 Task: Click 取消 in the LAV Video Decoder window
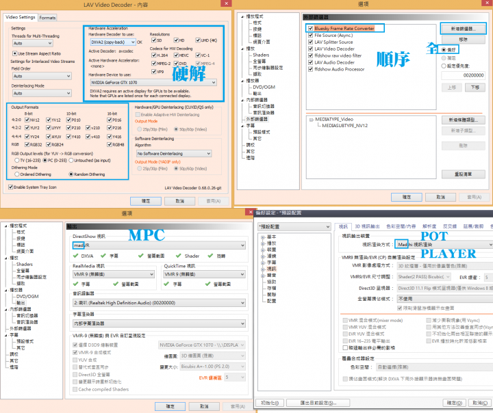coord(180,201)
